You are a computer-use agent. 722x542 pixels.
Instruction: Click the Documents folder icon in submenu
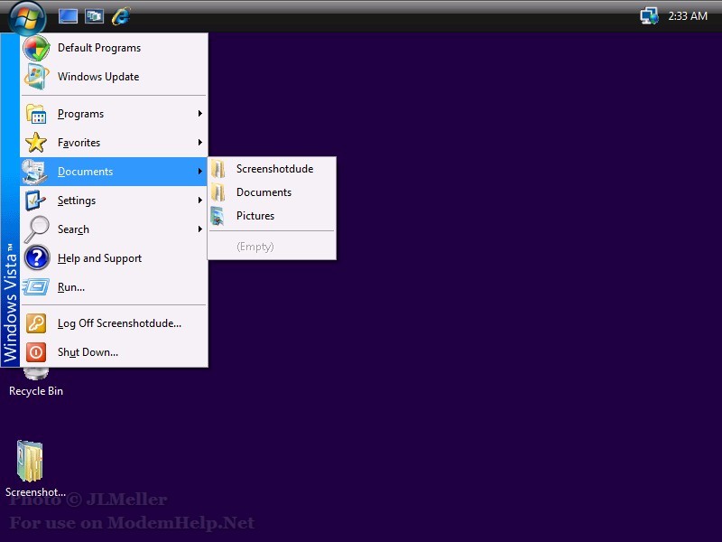point(218,192)
